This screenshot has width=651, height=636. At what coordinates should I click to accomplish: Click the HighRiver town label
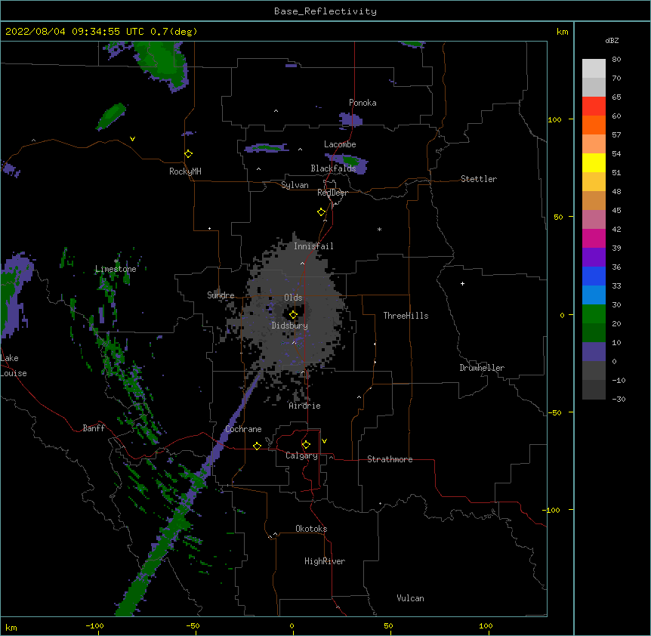[x=325, y=561]
